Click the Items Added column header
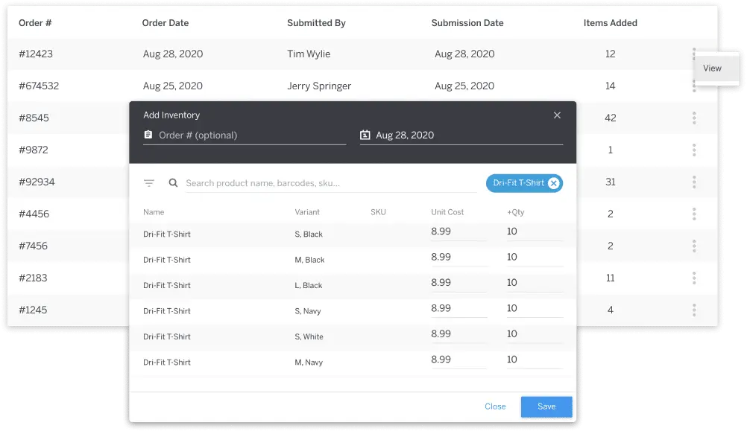Screen dimensions: 747x431 [x=611, y=23]
